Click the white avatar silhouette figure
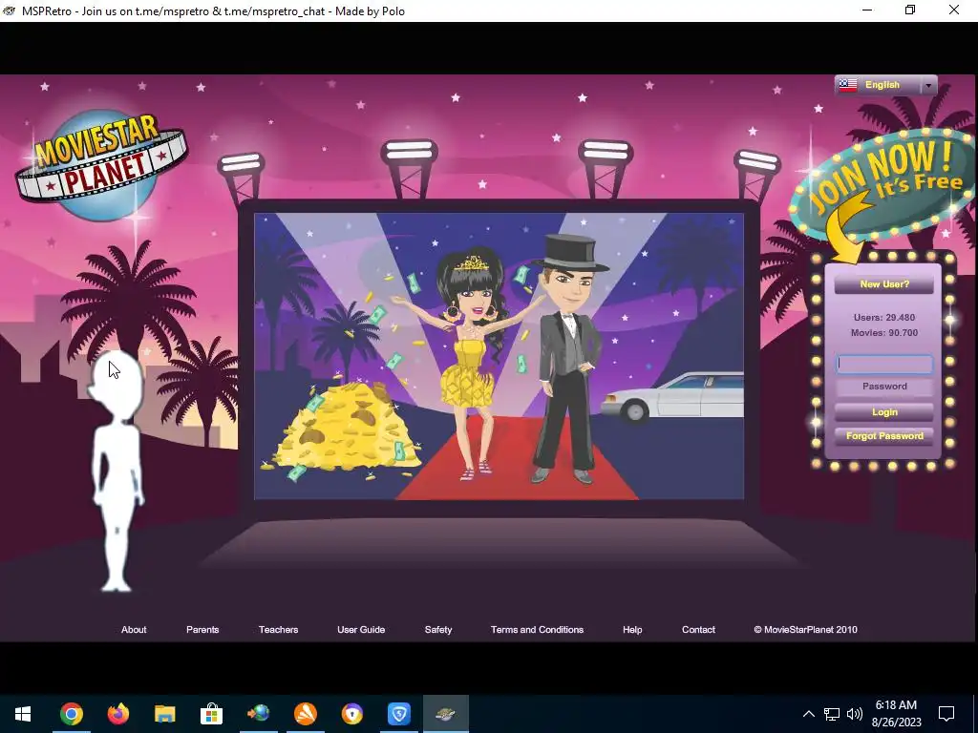978x733 pixels. coord(117,473)
